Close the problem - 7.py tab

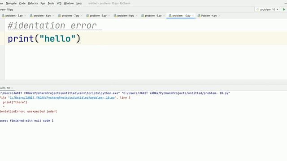click(82, 16)
